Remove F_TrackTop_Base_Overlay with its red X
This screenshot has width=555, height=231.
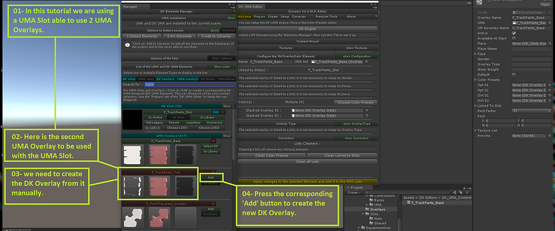click(x=213, y=204)
